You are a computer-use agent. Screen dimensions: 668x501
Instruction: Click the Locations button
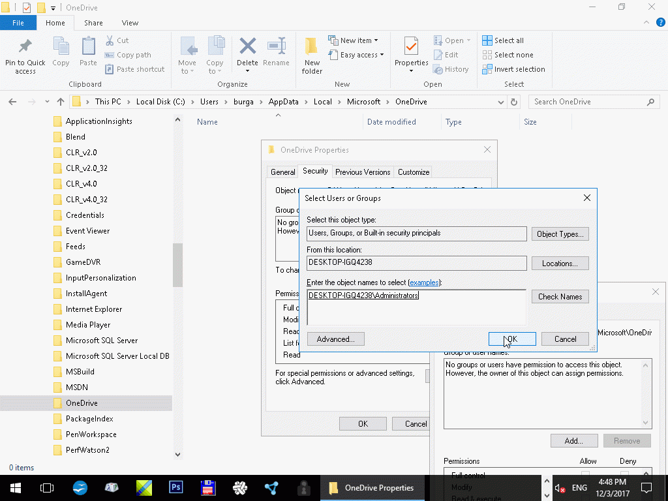pyautogui.click(x=560, y=264)
